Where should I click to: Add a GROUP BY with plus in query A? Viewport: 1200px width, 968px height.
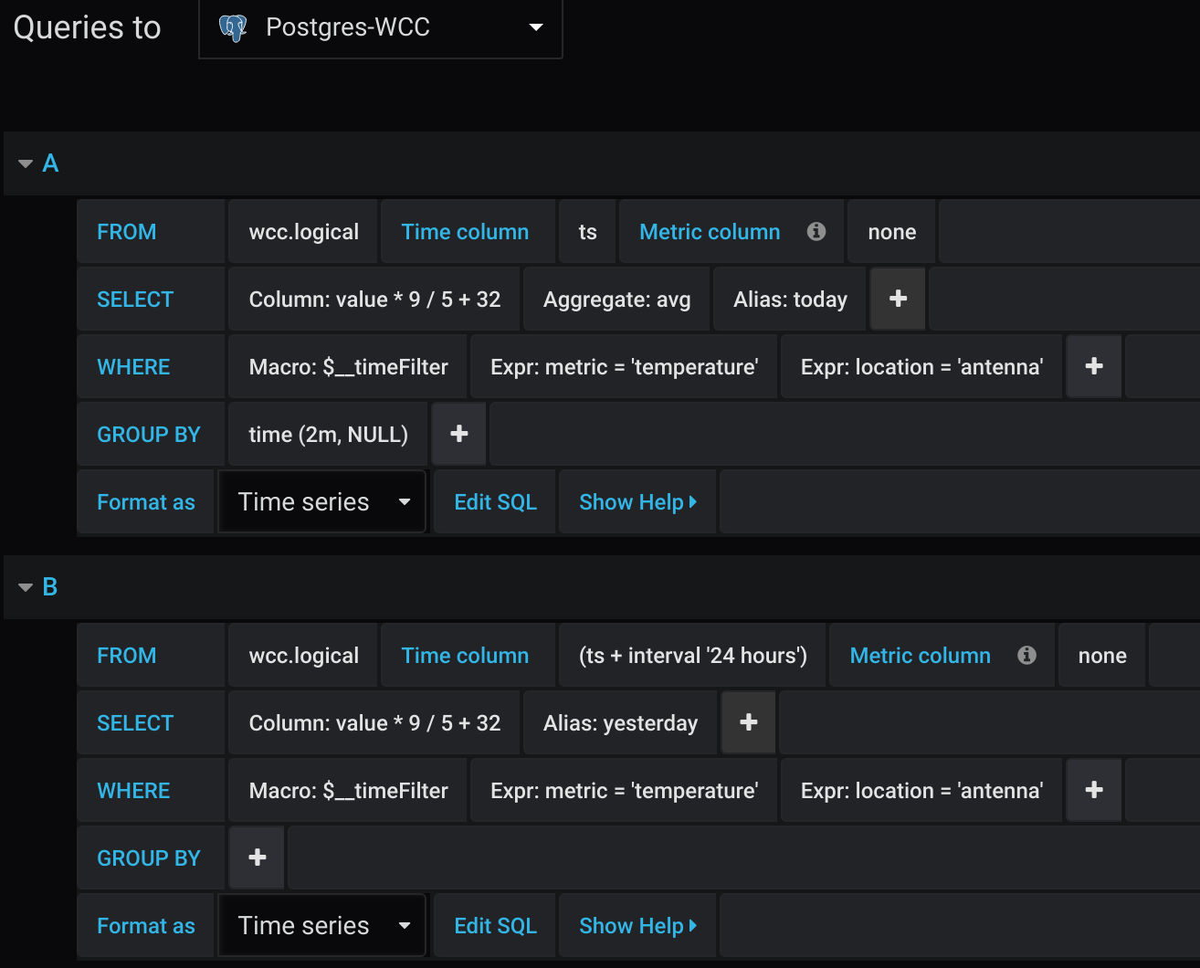[x=459, y=434]
